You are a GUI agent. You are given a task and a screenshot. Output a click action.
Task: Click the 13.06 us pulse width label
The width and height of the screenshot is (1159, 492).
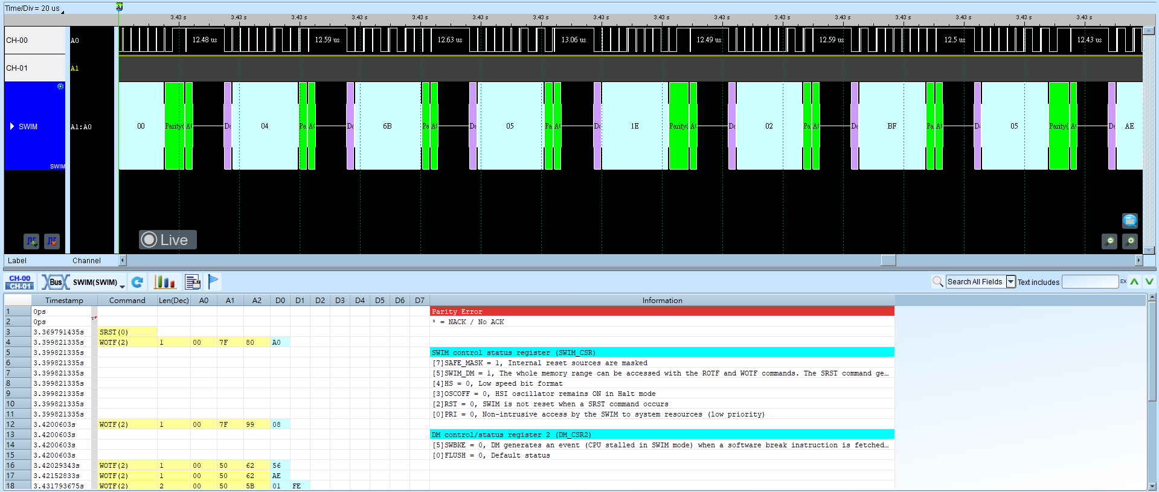pos(573,40)
